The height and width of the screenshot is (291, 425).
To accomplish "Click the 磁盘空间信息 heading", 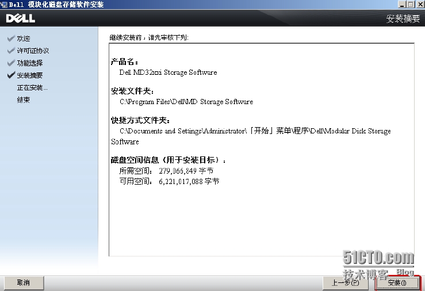I will point(169,160).
